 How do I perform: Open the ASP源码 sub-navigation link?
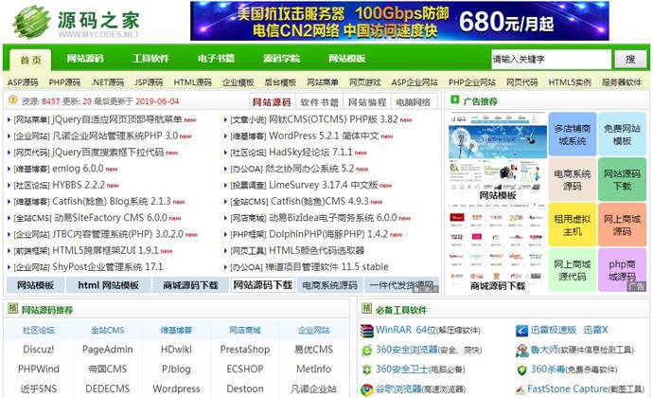(23, 82)
